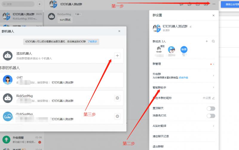The height and width of the screenshot is (150, 239).
Task: Click the blue 微信公众号 button
Action: [x=230, y=4]
